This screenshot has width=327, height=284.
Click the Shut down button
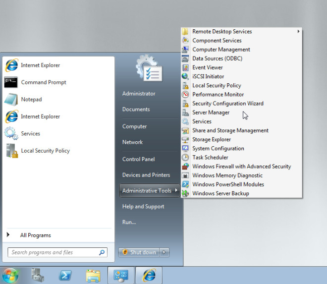pyautogui.click(x=139, y=252)
